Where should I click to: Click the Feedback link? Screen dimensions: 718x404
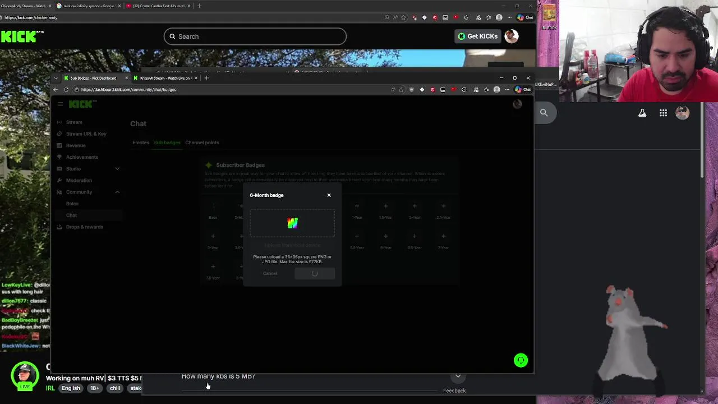coord(454,391)
